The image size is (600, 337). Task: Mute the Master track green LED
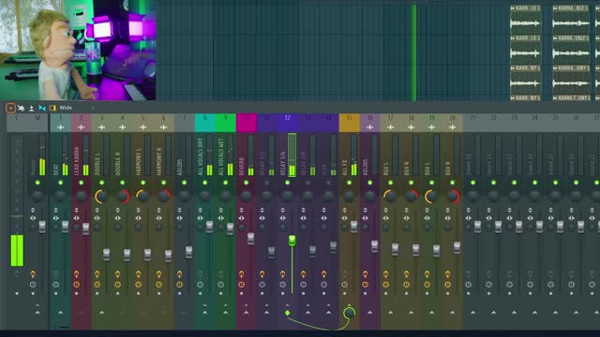point(37,183)
